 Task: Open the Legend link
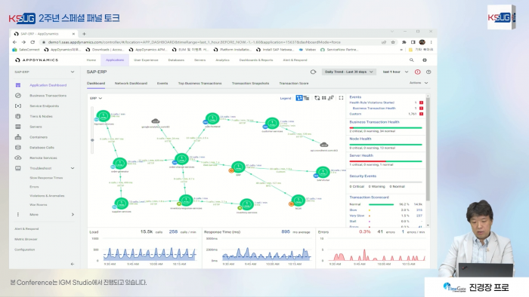pyautogui.click(x=286, y=98)
